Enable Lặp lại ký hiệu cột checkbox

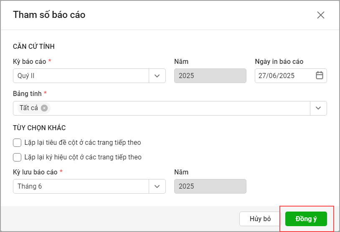[x=17, y=157]
